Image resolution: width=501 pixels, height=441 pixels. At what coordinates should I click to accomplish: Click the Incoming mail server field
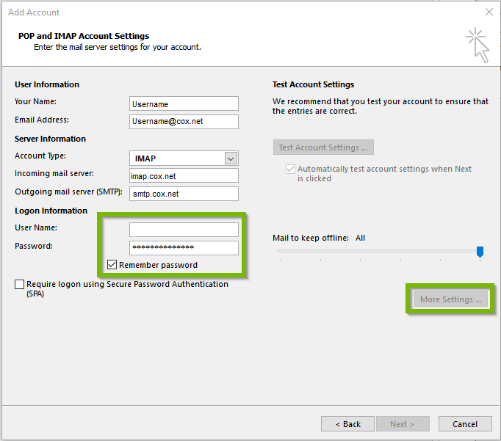[184, 176]
